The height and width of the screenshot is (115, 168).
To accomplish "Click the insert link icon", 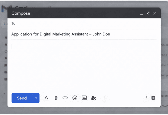I will [x=65, y=98].
